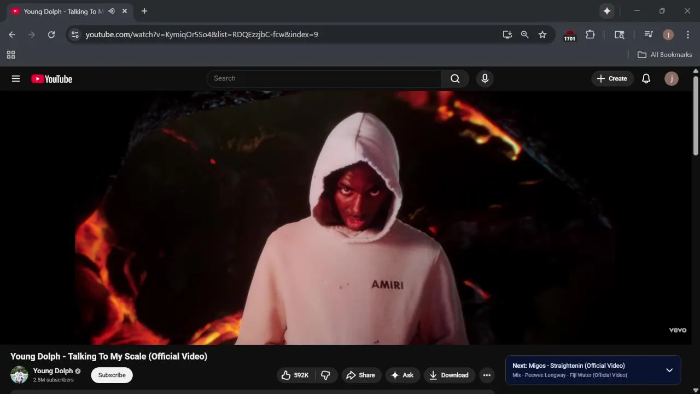
Task: Open Chrome profile avatar
Action: (x=668, y=34)
